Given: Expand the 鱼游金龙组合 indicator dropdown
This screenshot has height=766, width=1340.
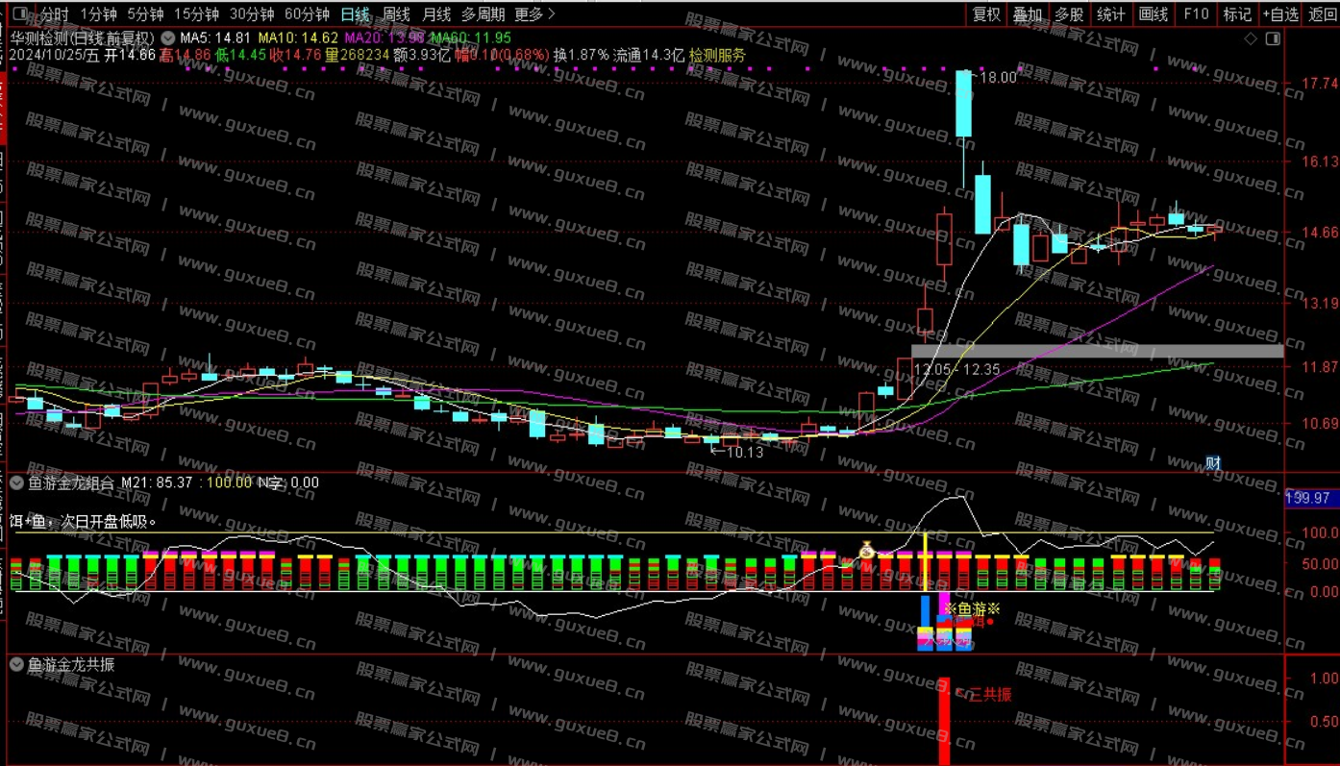Looking at the screenshot, I should coord(16,482).
